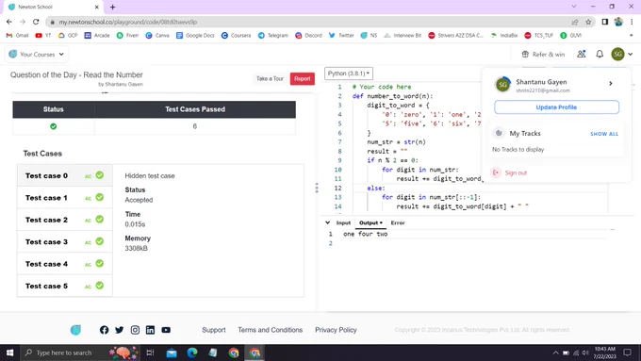Select Test case 1

pos(65,198)
